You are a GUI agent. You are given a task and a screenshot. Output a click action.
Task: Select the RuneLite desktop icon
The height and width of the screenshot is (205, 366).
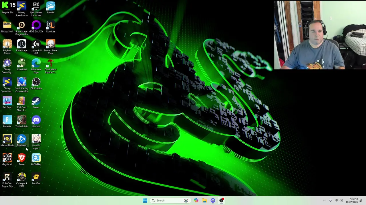point(51,27)
